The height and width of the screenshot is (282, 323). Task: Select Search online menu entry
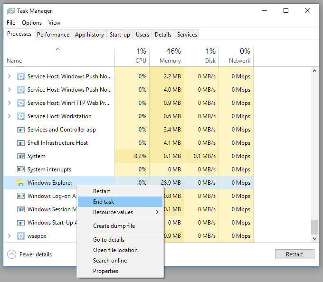pyautogui.click(x=120, y=261)
